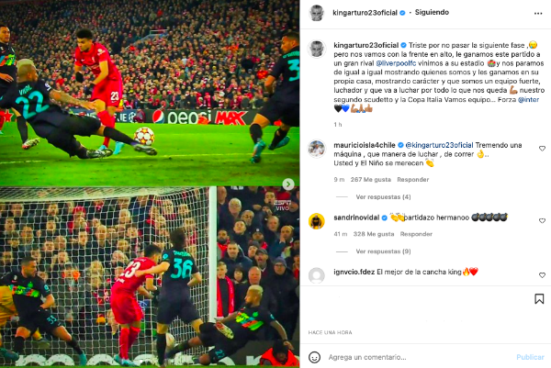Open the Siguiendo following options

pyautogui.click(x=432, y=12)
